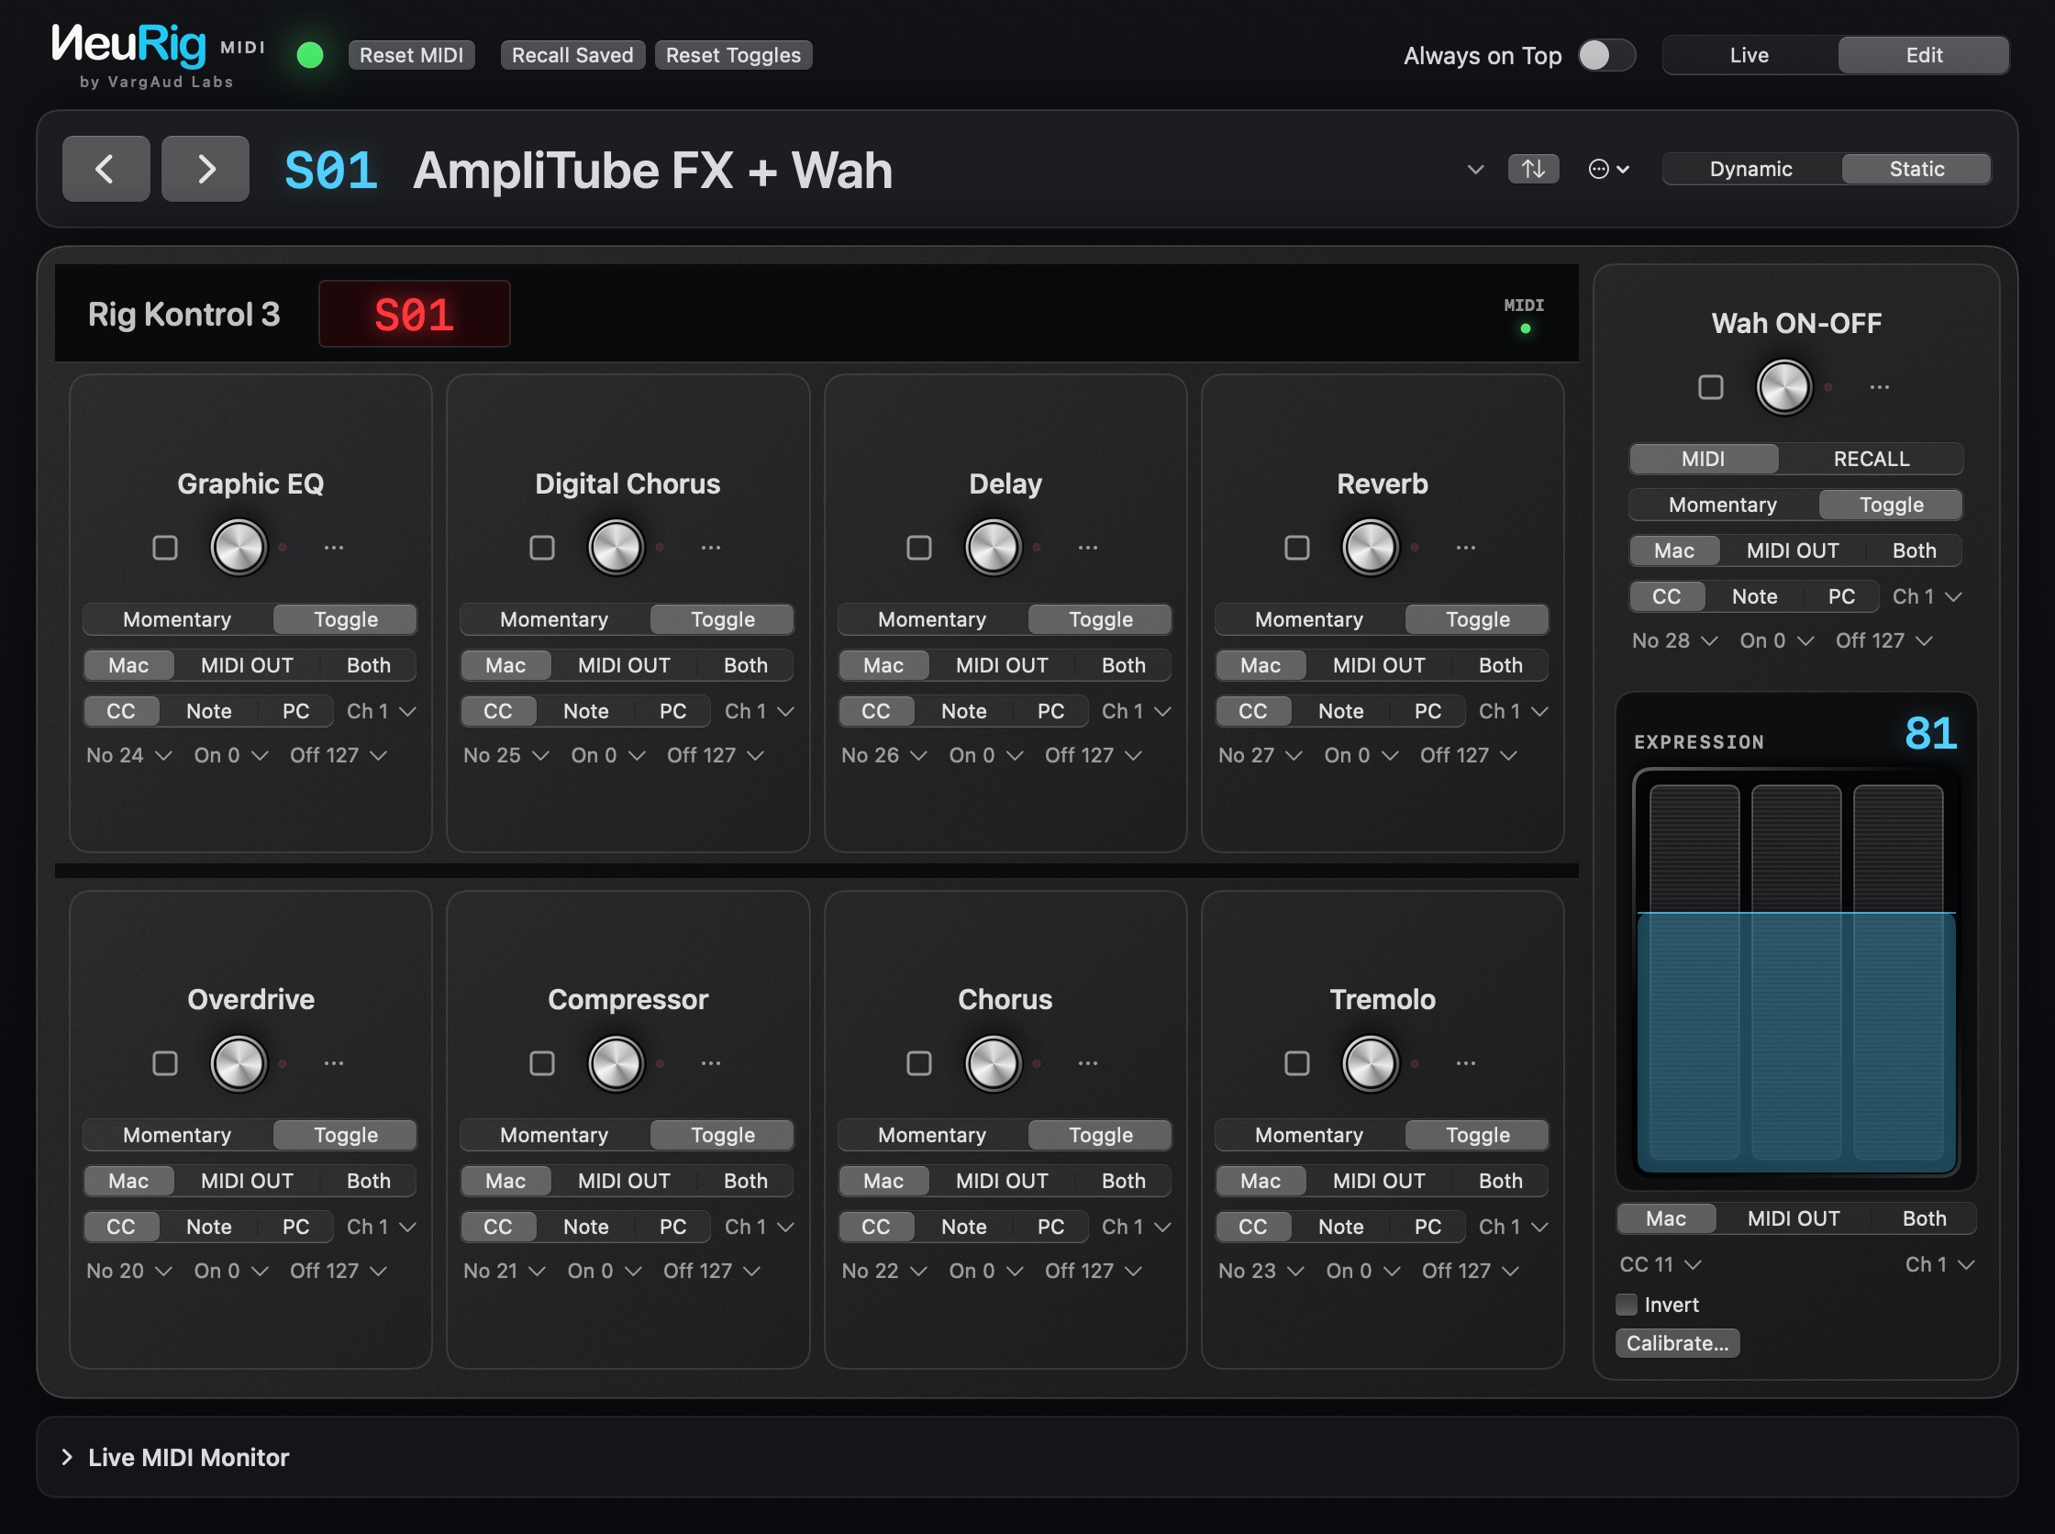Click the Digital Chorus footswitch knob

pos(616,547)
